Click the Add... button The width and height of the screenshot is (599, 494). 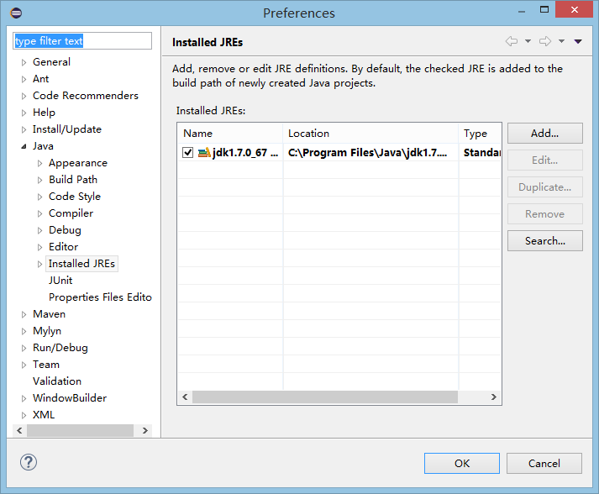pos(544,133)
